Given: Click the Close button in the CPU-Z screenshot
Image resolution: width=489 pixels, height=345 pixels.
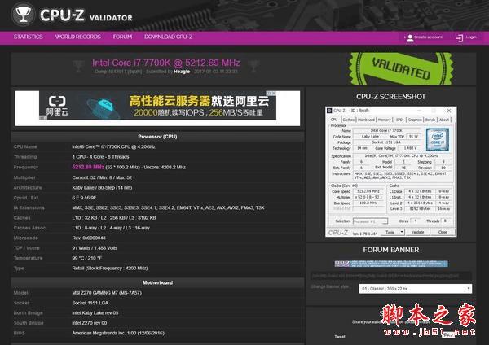Looking at the screenshot, I should [443, 232].
